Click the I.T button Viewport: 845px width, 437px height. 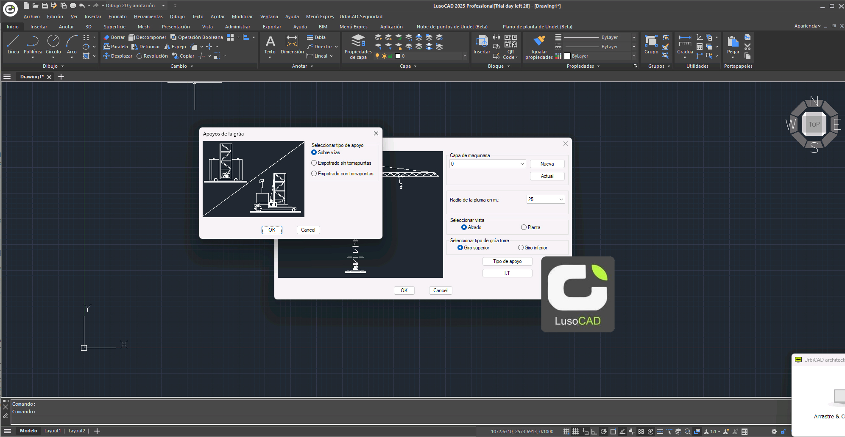click(x=507, y=273)
